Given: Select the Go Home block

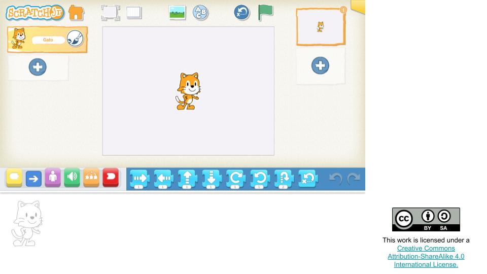Looking at the screenshot, I should [308, 179].
